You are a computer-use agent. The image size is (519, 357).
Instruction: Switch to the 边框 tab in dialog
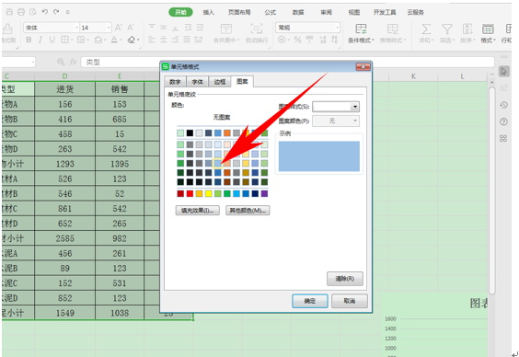[219, 82]
